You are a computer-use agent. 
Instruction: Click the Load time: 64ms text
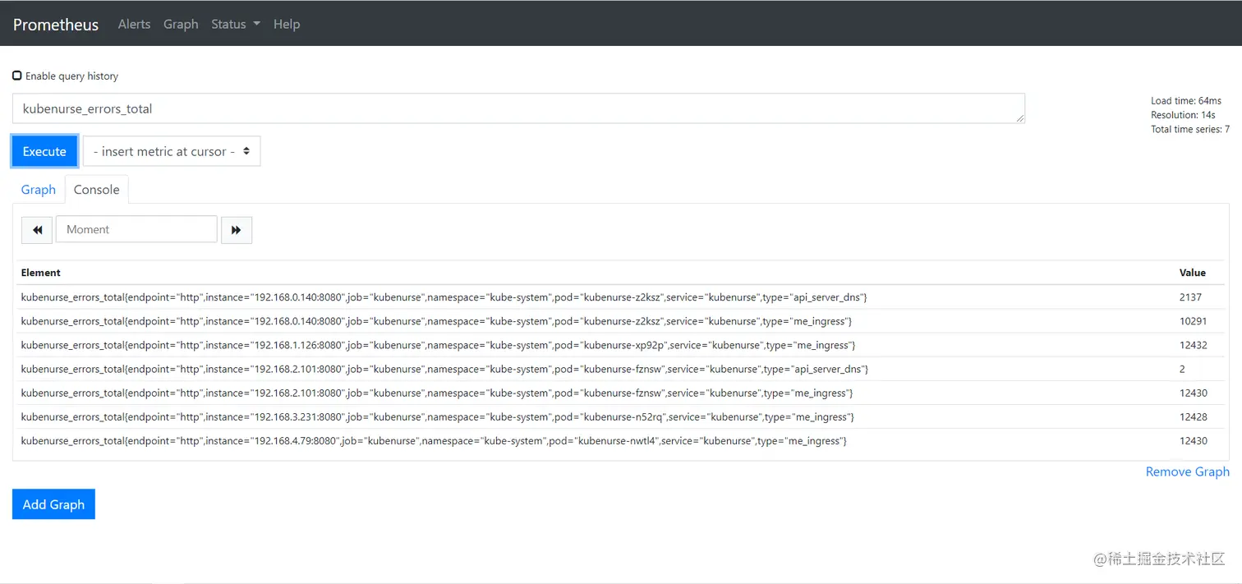[x=1186, y=101]
